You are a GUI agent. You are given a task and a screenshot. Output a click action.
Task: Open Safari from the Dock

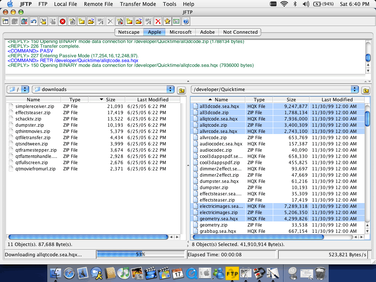69,273
